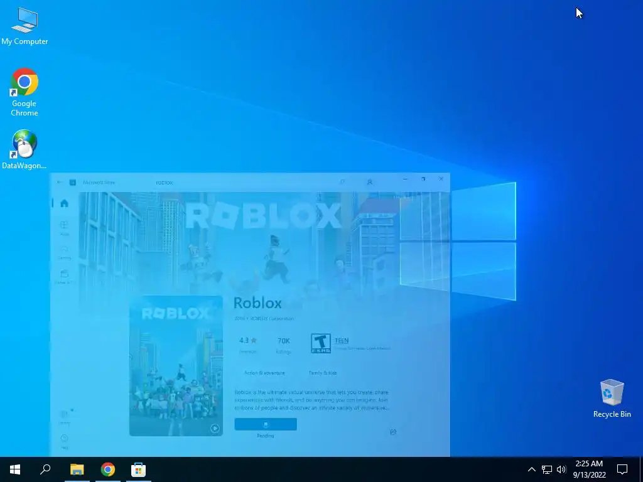Open the Store user profile icon
643x482 pixels.
coord(369,182)
